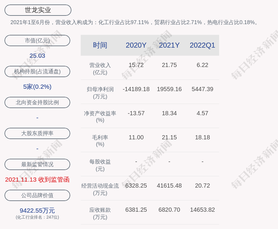Image resolution: width=278 pixels, height=229 pixels.
Task: Click the net profit cell -14189.18
Action: 136,89
